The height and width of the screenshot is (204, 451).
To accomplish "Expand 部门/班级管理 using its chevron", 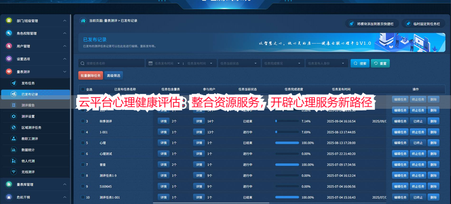I will click(x=65, y=21).
